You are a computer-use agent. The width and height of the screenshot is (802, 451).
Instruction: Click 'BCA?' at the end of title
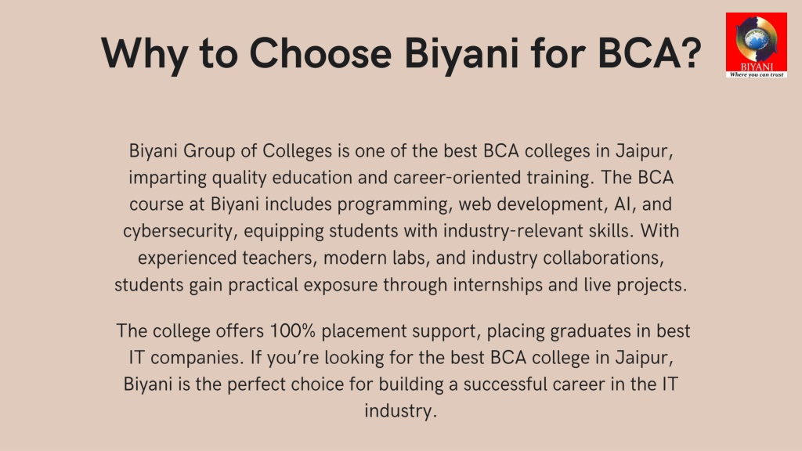click(x=649, y=53)
